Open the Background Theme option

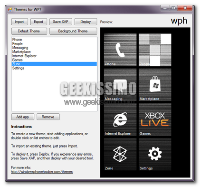coord(73,31)
